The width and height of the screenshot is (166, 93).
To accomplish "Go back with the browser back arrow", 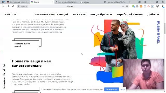I will (x=3, y=6).
